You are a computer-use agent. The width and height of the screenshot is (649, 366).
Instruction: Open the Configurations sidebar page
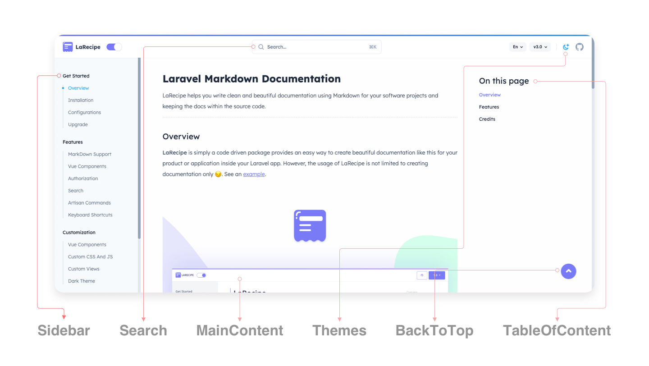click(x=84, y=113)
